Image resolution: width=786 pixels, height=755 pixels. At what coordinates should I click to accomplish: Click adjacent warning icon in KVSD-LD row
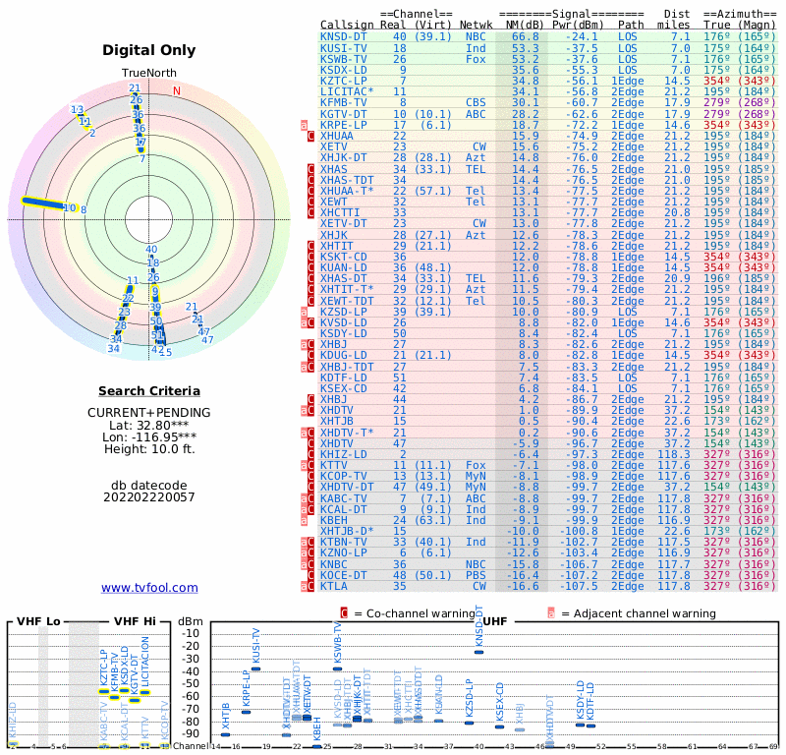pyautogui.click(x=304, y=323)
